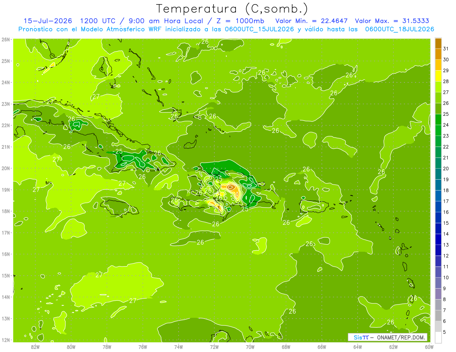456x352 pixels.
Task: Pick the orange swatch between 30 and 31
Action: [438, 54]
